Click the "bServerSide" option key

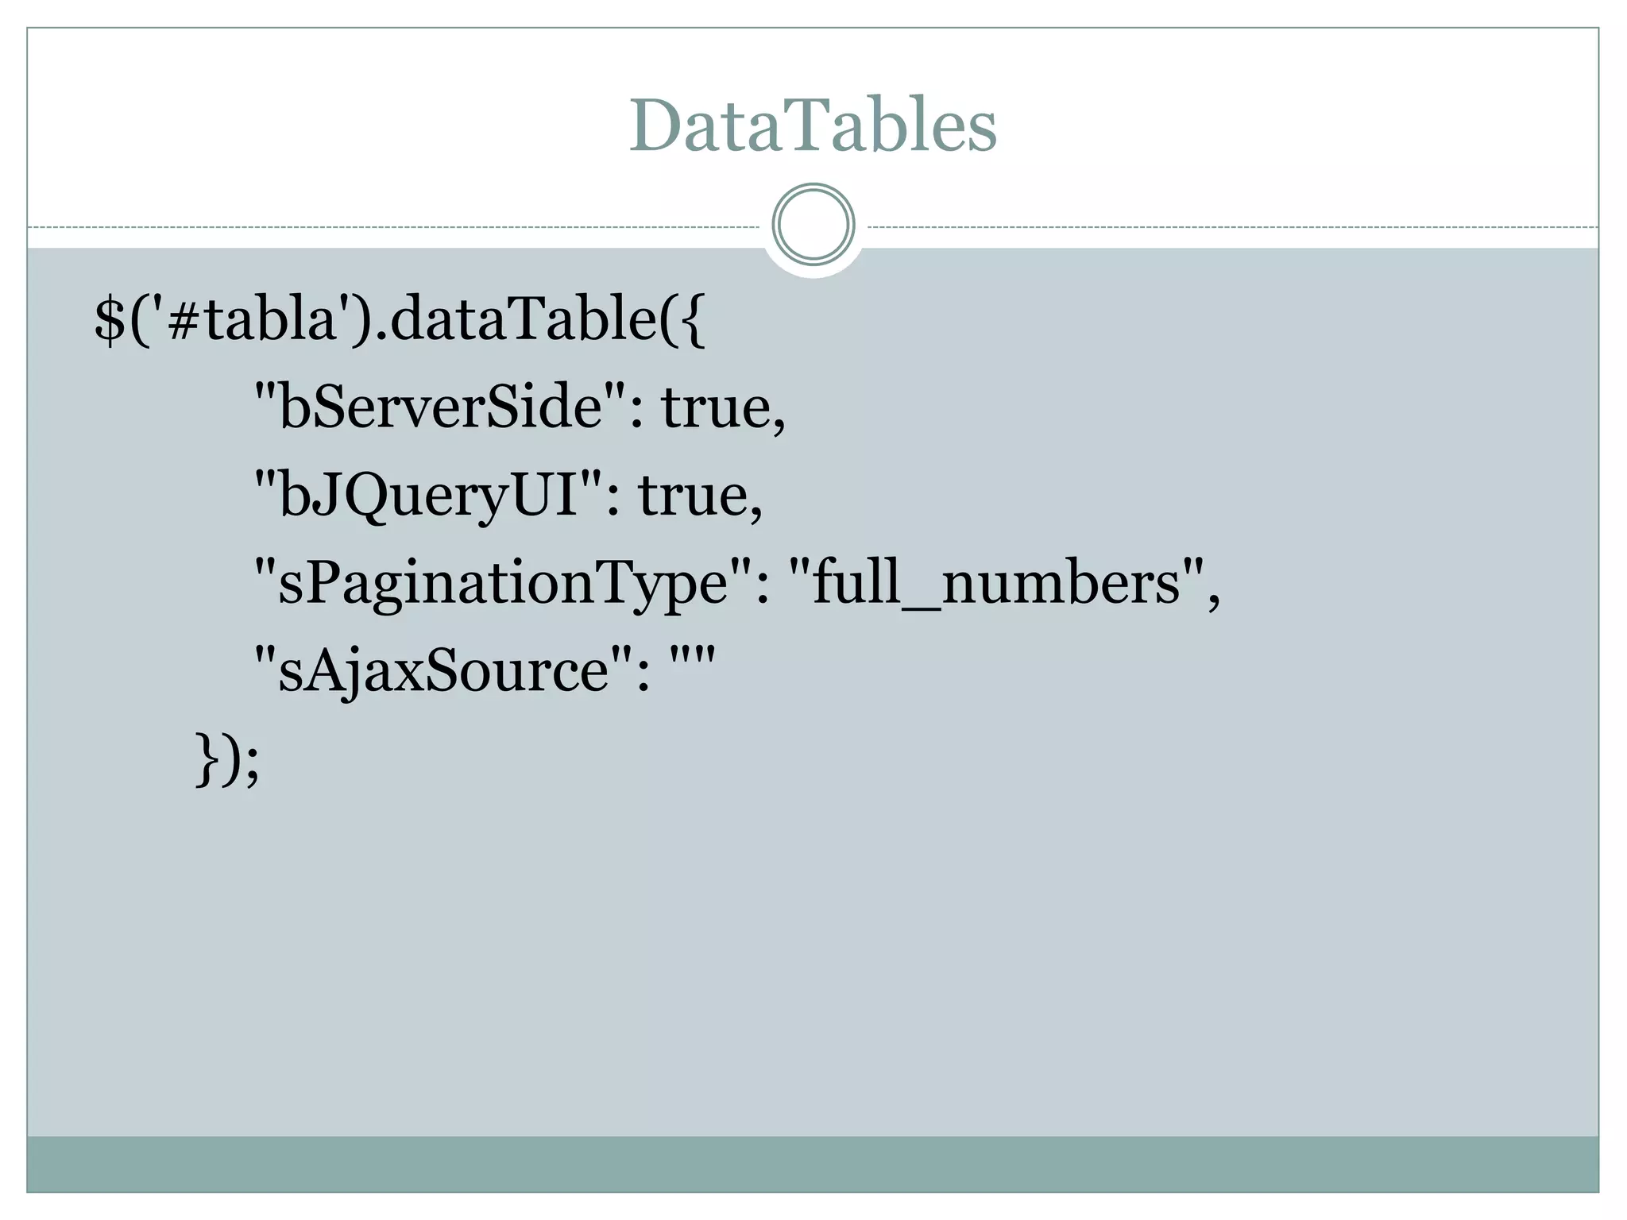439,407
